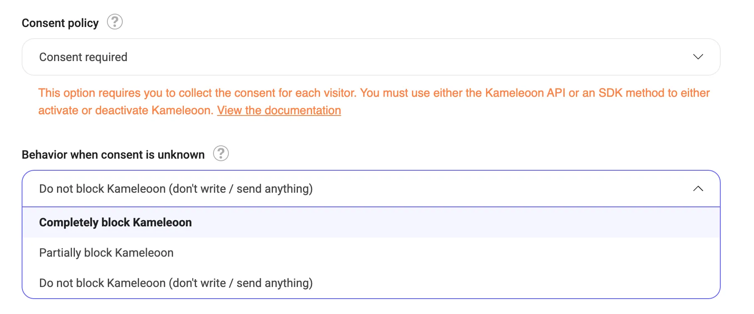This screenshot has height=314, width=754.
Task: Click the "Consent policy" heading label
Action: 60,23
